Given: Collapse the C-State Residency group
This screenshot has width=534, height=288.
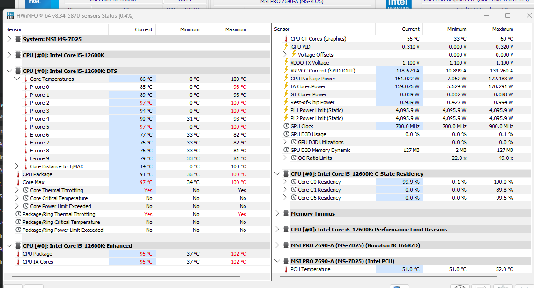Looking at the screenshot, I should click(277, 173).
